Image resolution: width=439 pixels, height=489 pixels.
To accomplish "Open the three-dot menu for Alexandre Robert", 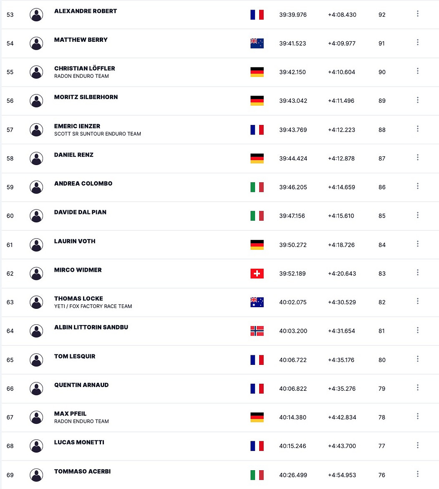I will (418, 14).
